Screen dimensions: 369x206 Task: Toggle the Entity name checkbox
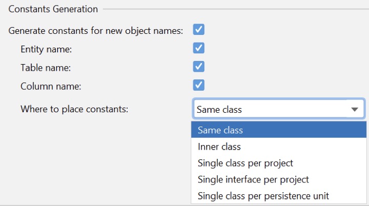click(x=199, y=48)
